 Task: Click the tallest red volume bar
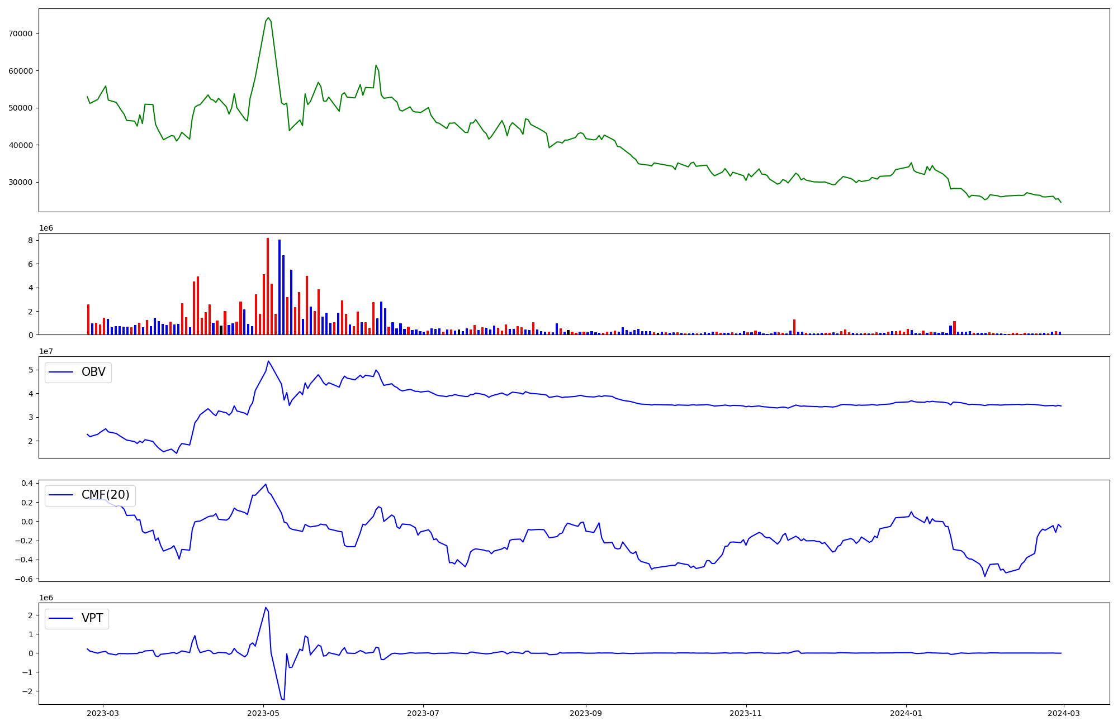[x=268, y=286]
